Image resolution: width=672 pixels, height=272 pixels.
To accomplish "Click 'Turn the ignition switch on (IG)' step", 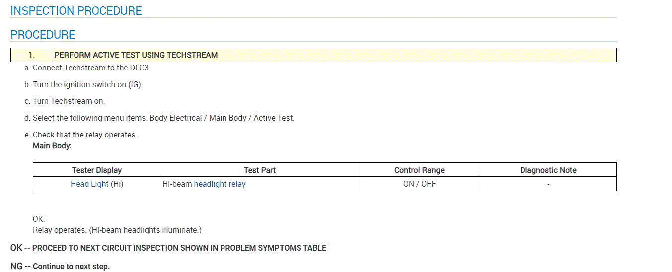I will point(87,85).
